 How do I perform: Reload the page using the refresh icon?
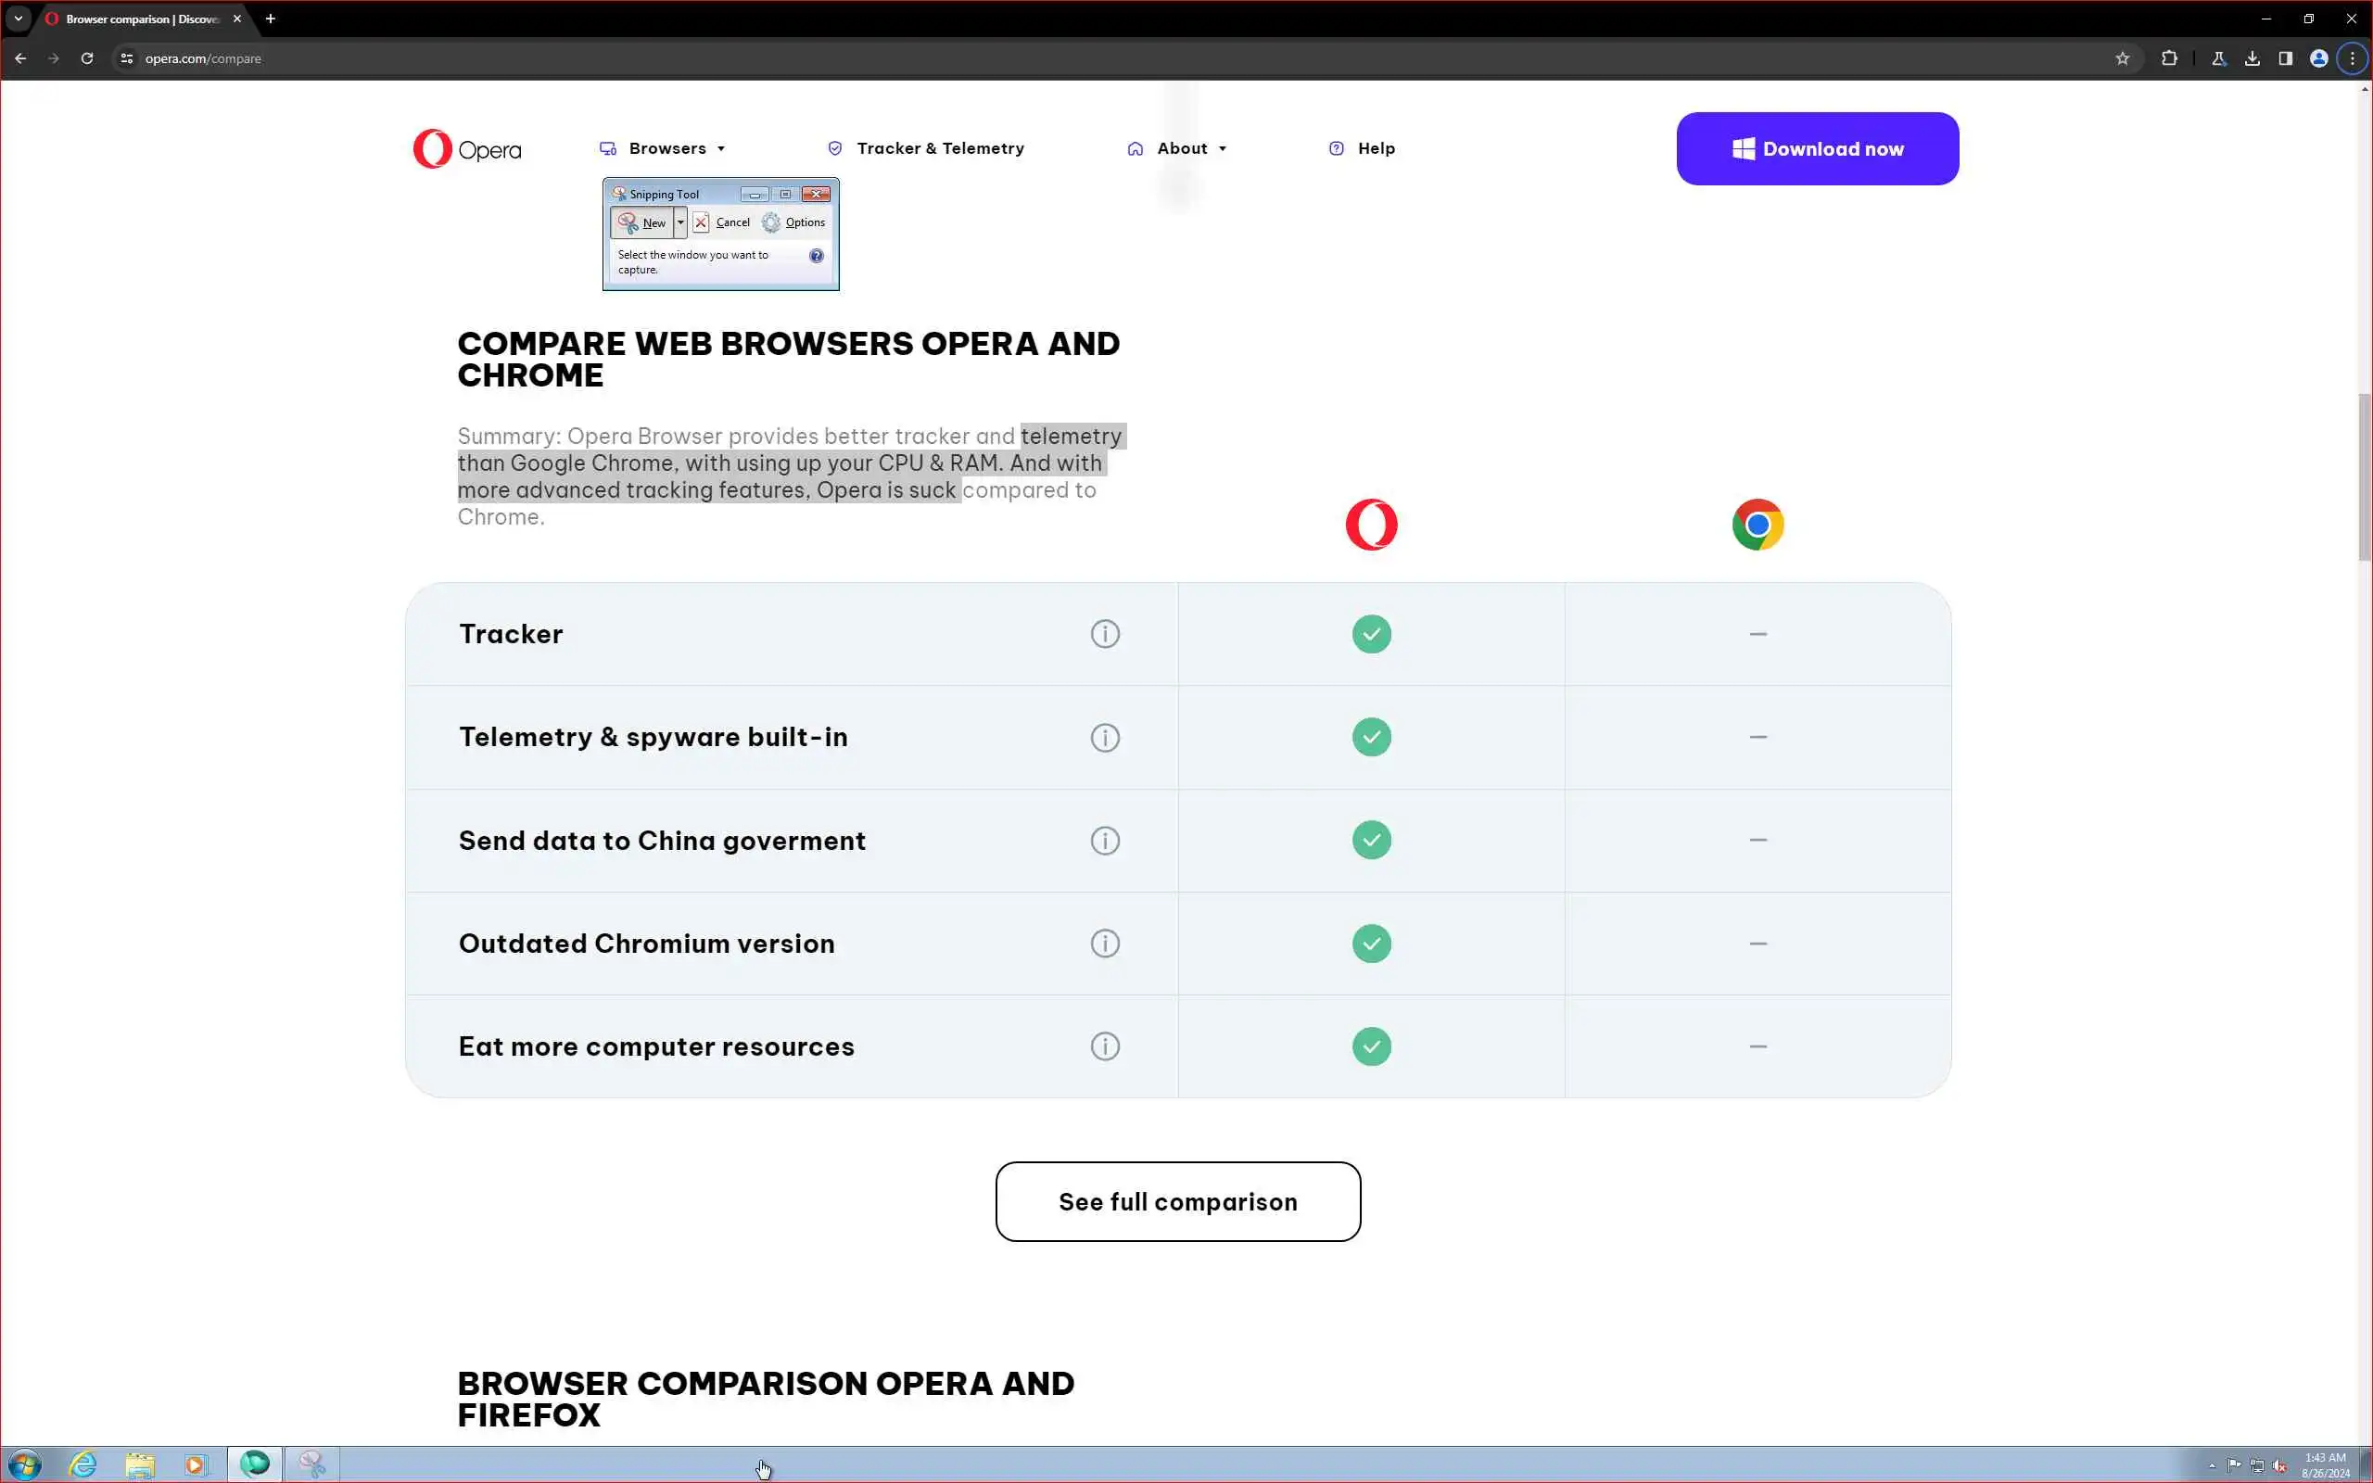(x=87, y=58)
